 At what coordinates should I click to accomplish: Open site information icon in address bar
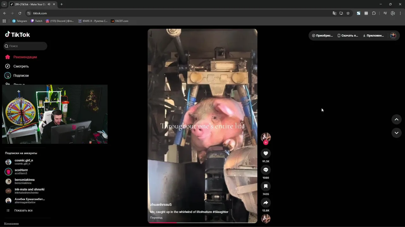pos(29,13)
